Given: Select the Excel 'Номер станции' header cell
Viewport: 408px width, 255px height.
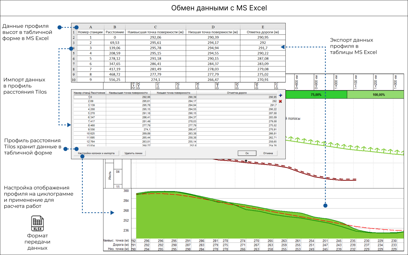Looking at the screenshot, I should 90,32.
